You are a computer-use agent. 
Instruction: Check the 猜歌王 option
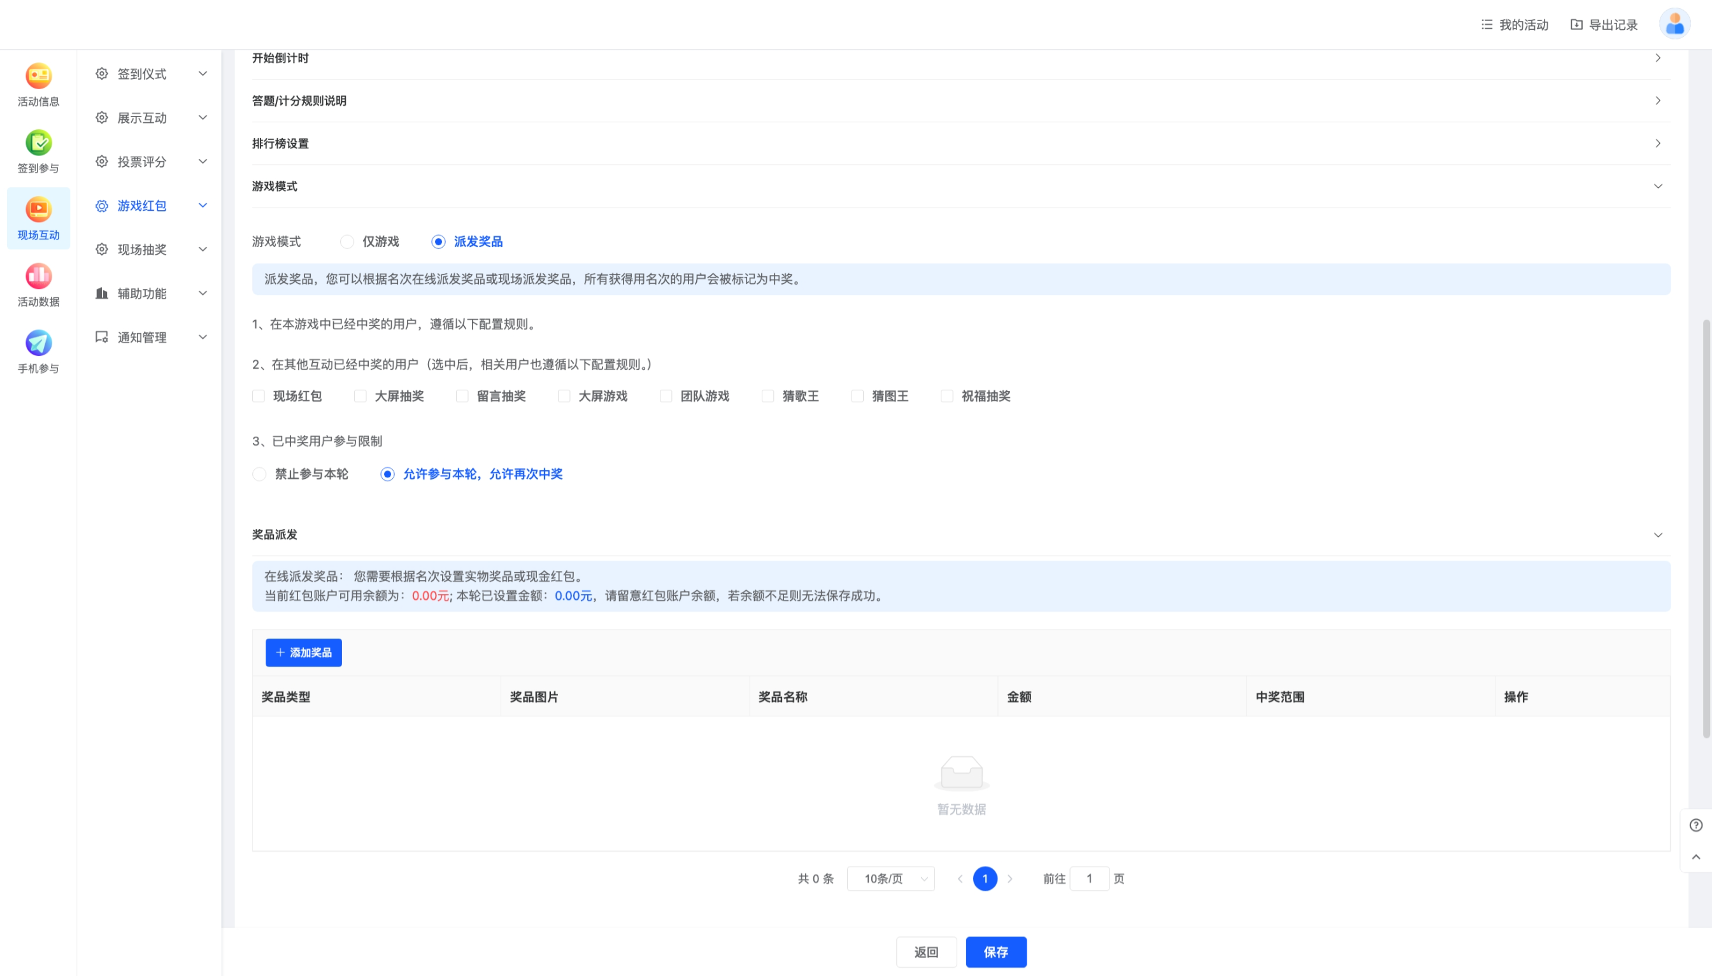(x=767, y=395)
